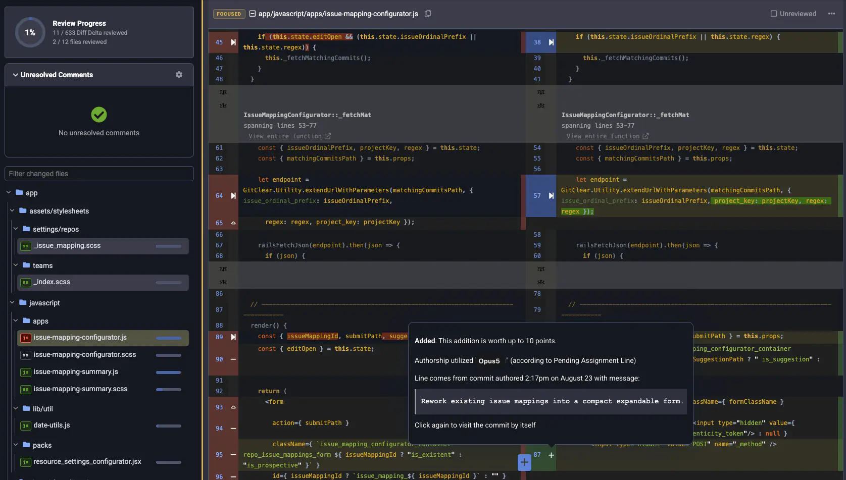Collapse the Unresolved Comments panel

pos(15,75)
